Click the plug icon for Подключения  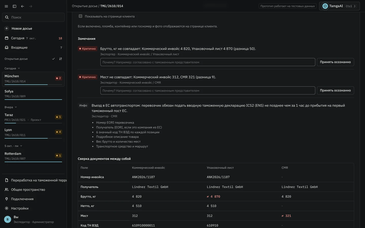tap(7, 199)
